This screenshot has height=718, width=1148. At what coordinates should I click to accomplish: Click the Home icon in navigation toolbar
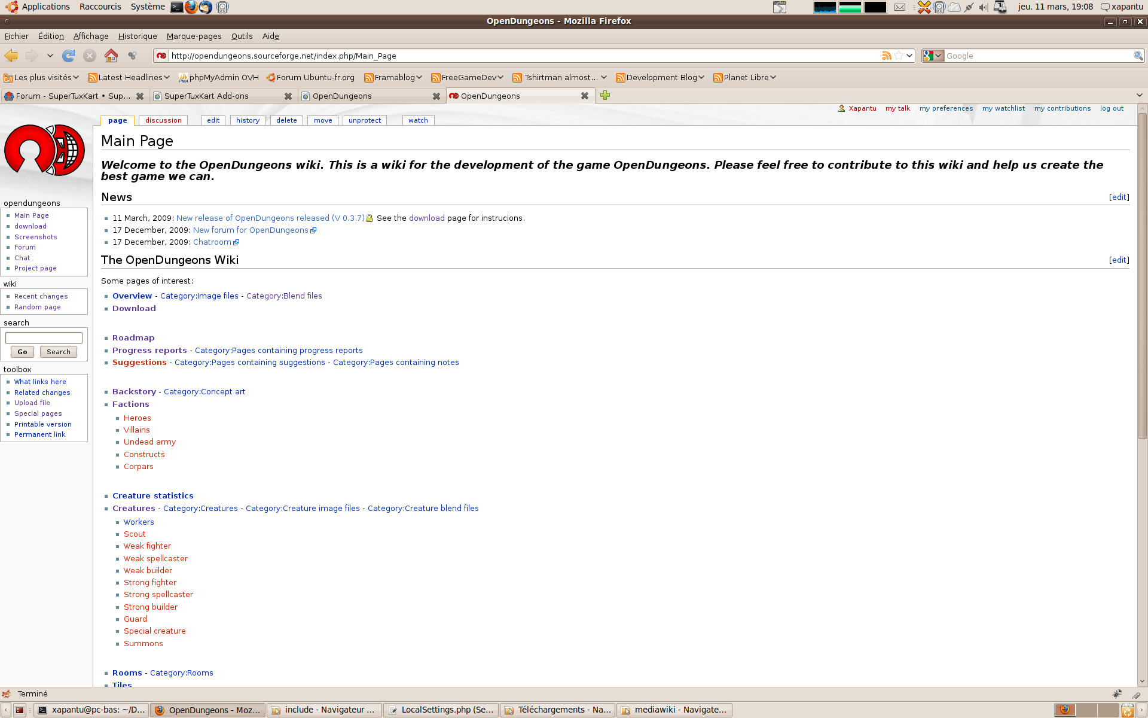pos(111,56)
